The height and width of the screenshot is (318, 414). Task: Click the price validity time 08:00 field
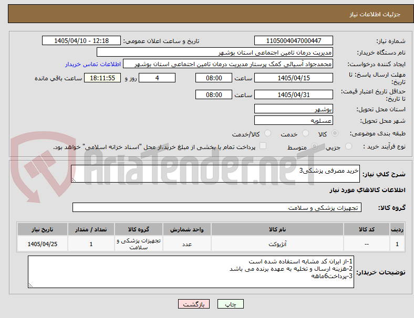pyautogui.click(x=214, y=94)
